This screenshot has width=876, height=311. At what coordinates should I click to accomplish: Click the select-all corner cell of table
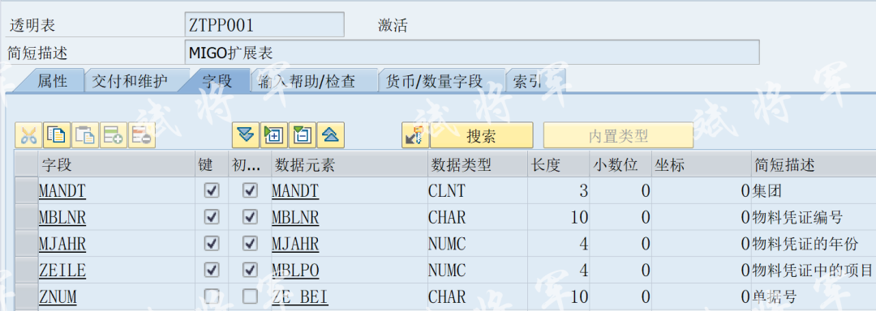pos(26,164)
